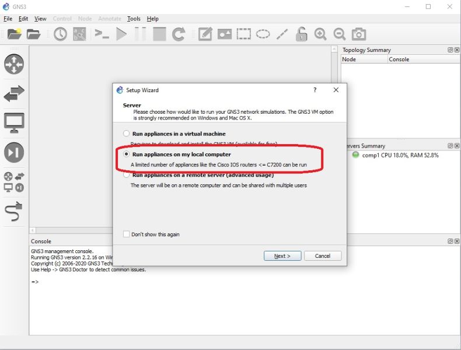Click the Zoom out magnifier
Image resolution: width=461 pixels, height=350 pixels.
point(339,34)
